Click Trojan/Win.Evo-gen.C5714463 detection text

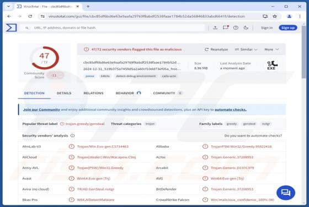point(103,146)
